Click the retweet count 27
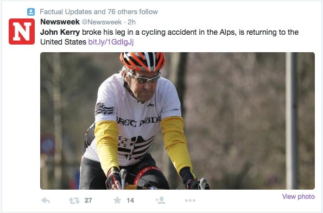This screenshot has width=323, height=213. [88, 201]
